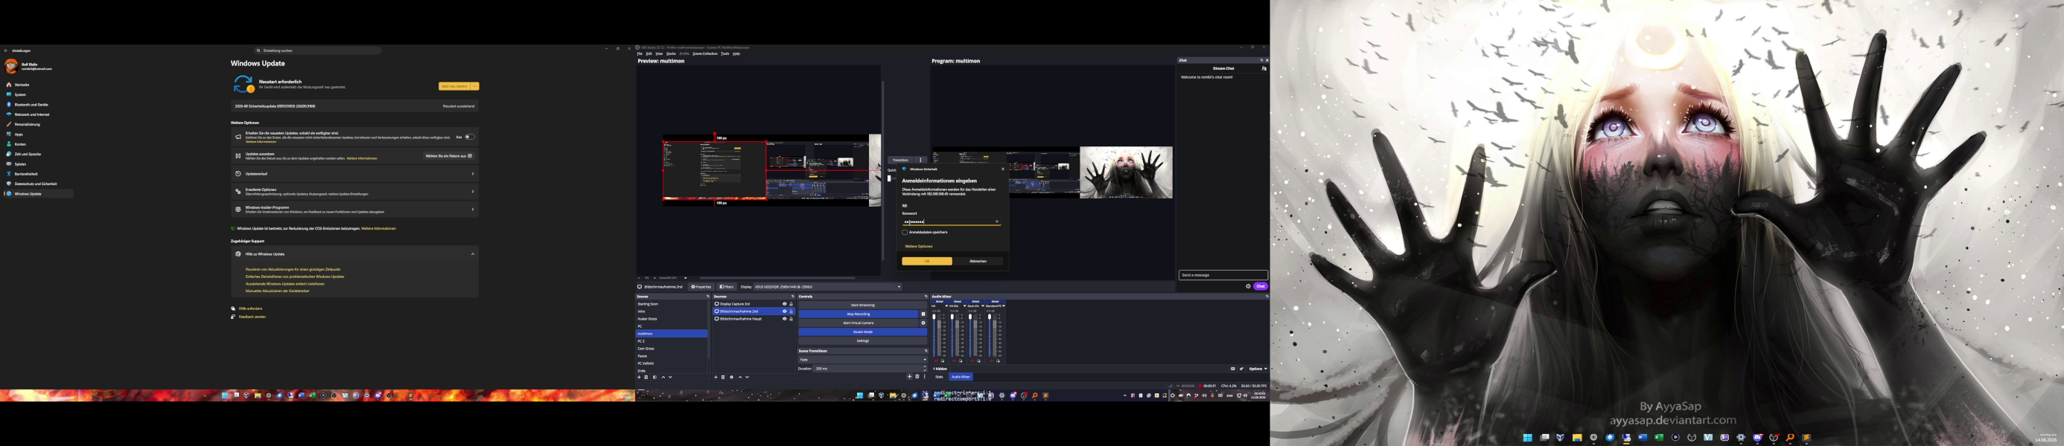Viewport: 2064px width, 446px height.
Task: Open Netzwerk und Internet in Settings sidebar
Action: pyautogui.click(x=31, y=114)
